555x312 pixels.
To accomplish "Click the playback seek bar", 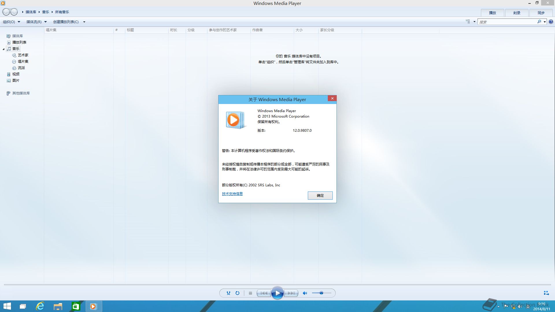I will pyautogui.click(x=277, y=285).
